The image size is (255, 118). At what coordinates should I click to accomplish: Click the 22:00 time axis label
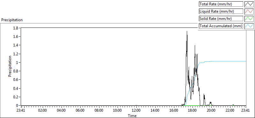[230, 111]
